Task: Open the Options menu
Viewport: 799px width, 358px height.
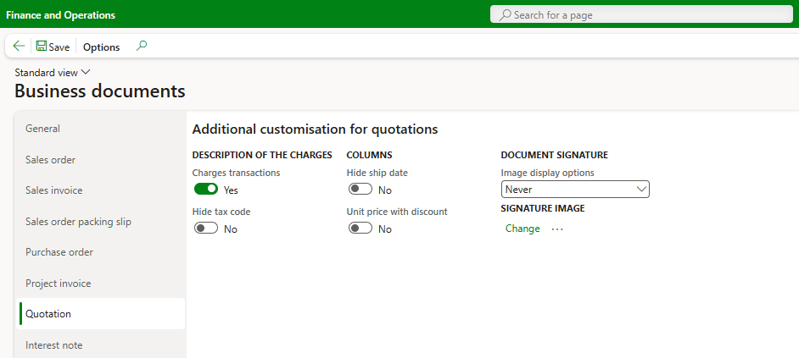Action: coord(102,47)
